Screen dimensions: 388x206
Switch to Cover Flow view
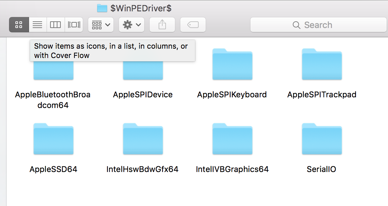[74, 25]
